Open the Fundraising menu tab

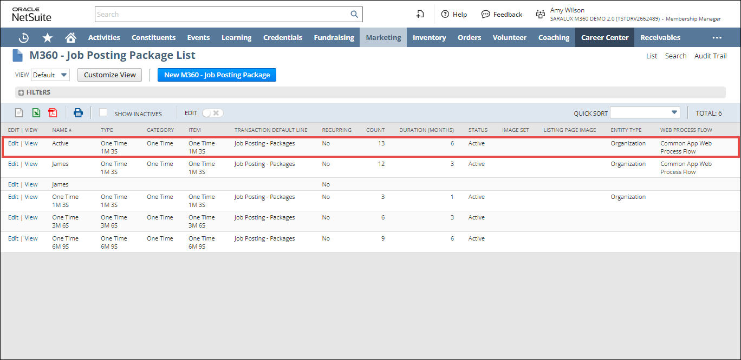pos(334,38)
